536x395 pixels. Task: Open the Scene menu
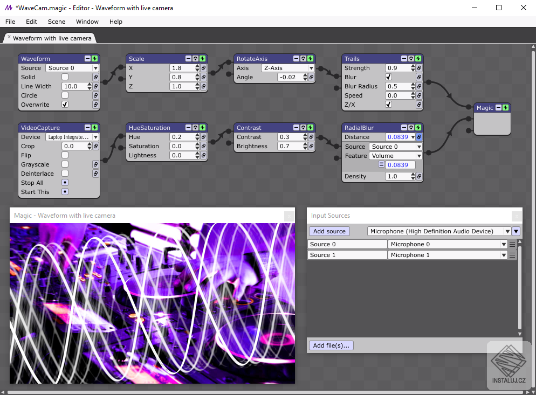[57, 22]
